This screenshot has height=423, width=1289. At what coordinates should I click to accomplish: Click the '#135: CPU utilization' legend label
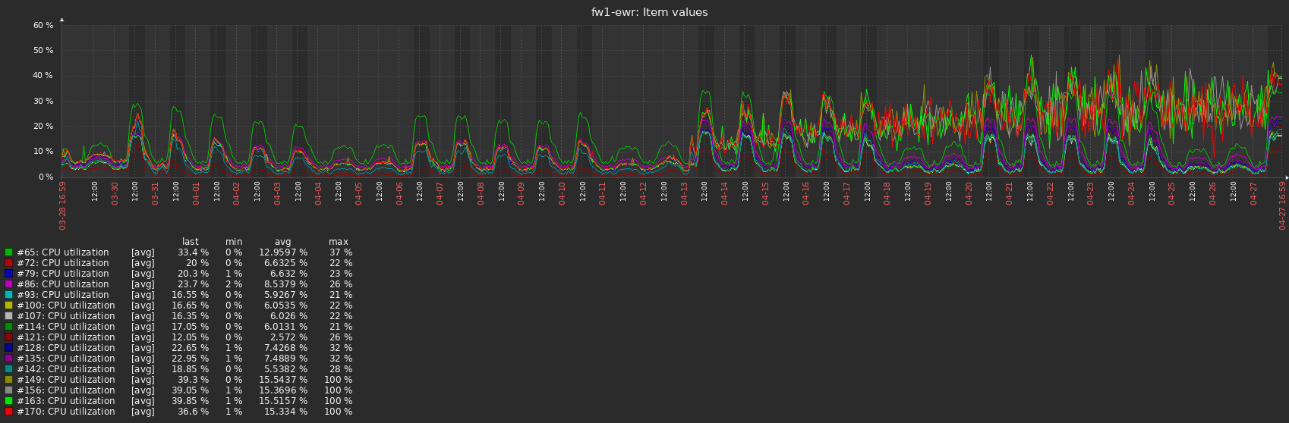65,359
